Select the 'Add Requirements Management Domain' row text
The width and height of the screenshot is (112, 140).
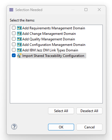click(x=54, y=28)
